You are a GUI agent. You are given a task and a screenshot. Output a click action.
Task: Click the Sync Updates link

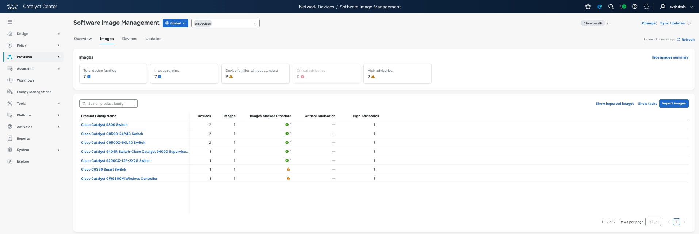coord(672,23)
